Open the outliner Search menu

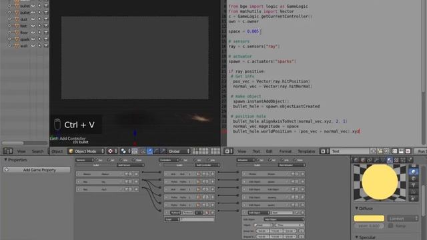[x=37, y=151]
